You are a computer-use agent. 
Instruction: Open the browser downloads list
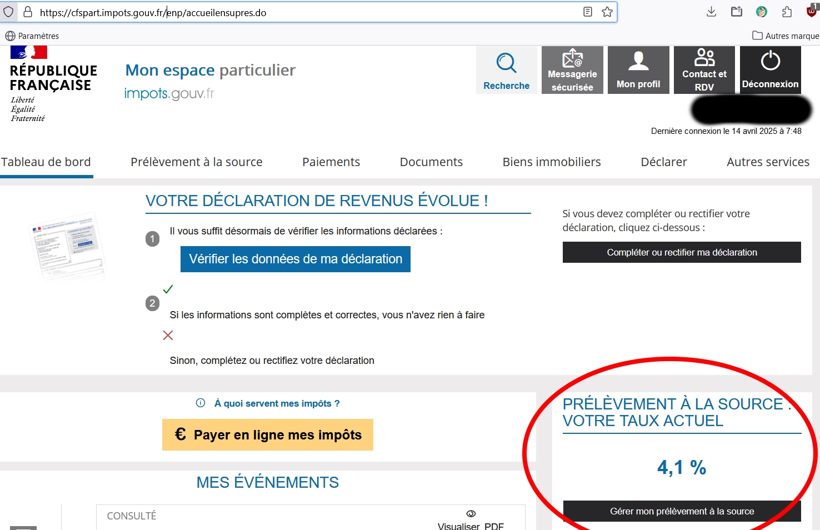coord(711,11)
